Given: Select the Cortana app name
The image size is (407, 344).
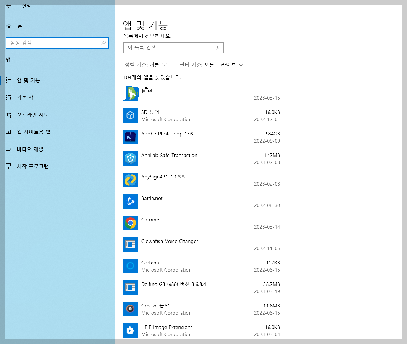Looking at the screenshot, I should [150, 263].
